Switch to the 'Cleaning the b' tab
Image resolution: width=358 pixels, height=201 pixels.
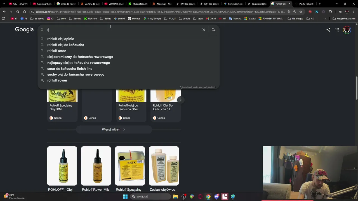point(43,4)
